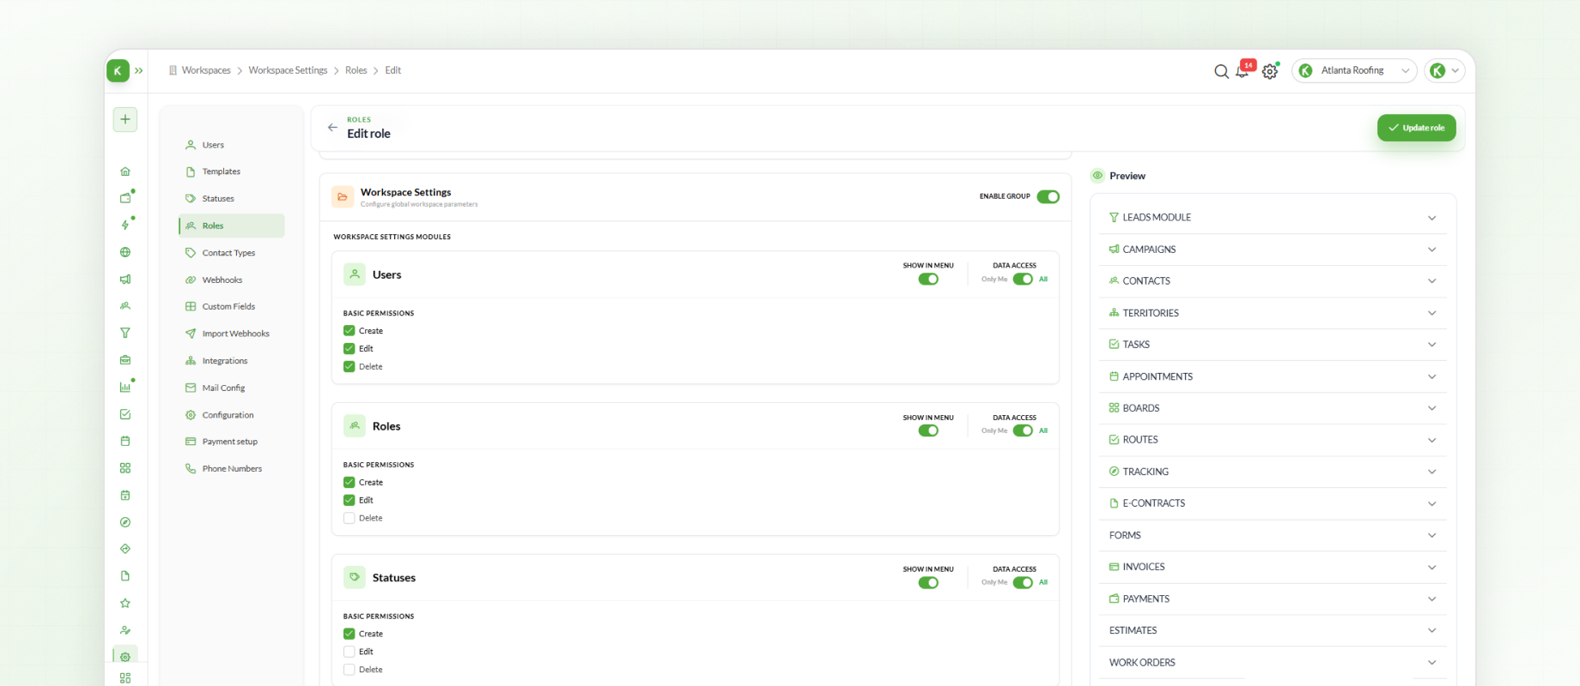Viewport: 1580px width, 686px height.
Task: Expand WORK ORDERS in Preview
Action: pyautogui.click(x=1273, y=663)
